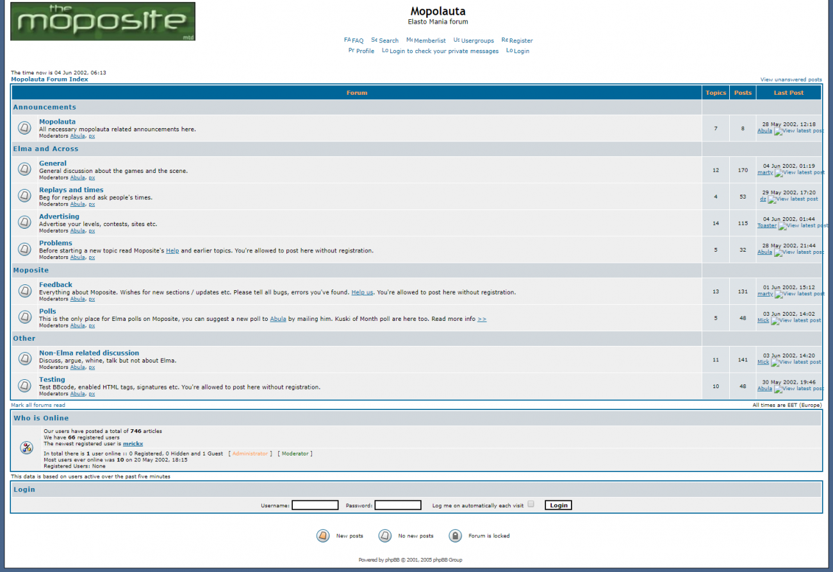Image resolution: width=833 pixels, height=572 pixels.
Task: Open Non-Elma related discussion forum
Action: 88,353
